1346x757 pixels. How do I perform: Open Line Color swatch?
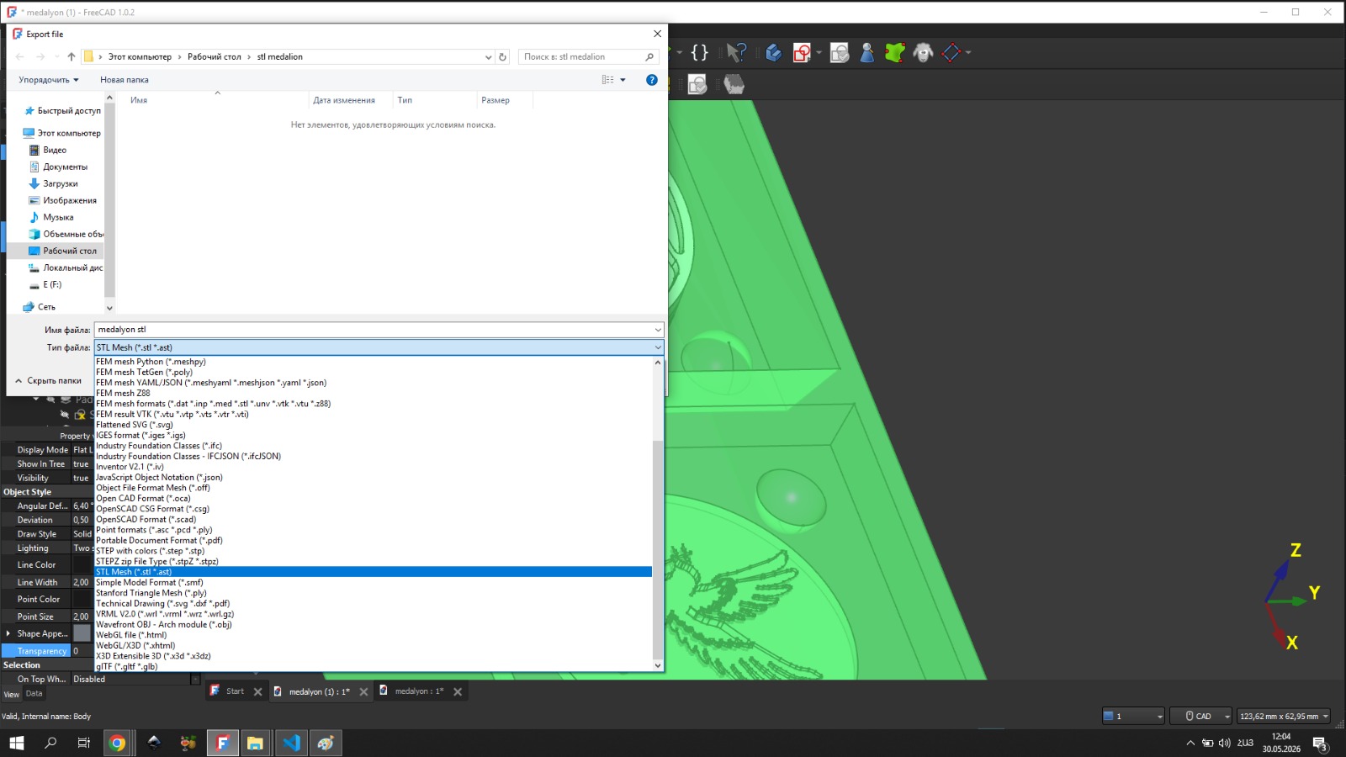click(x=82, y=564)
